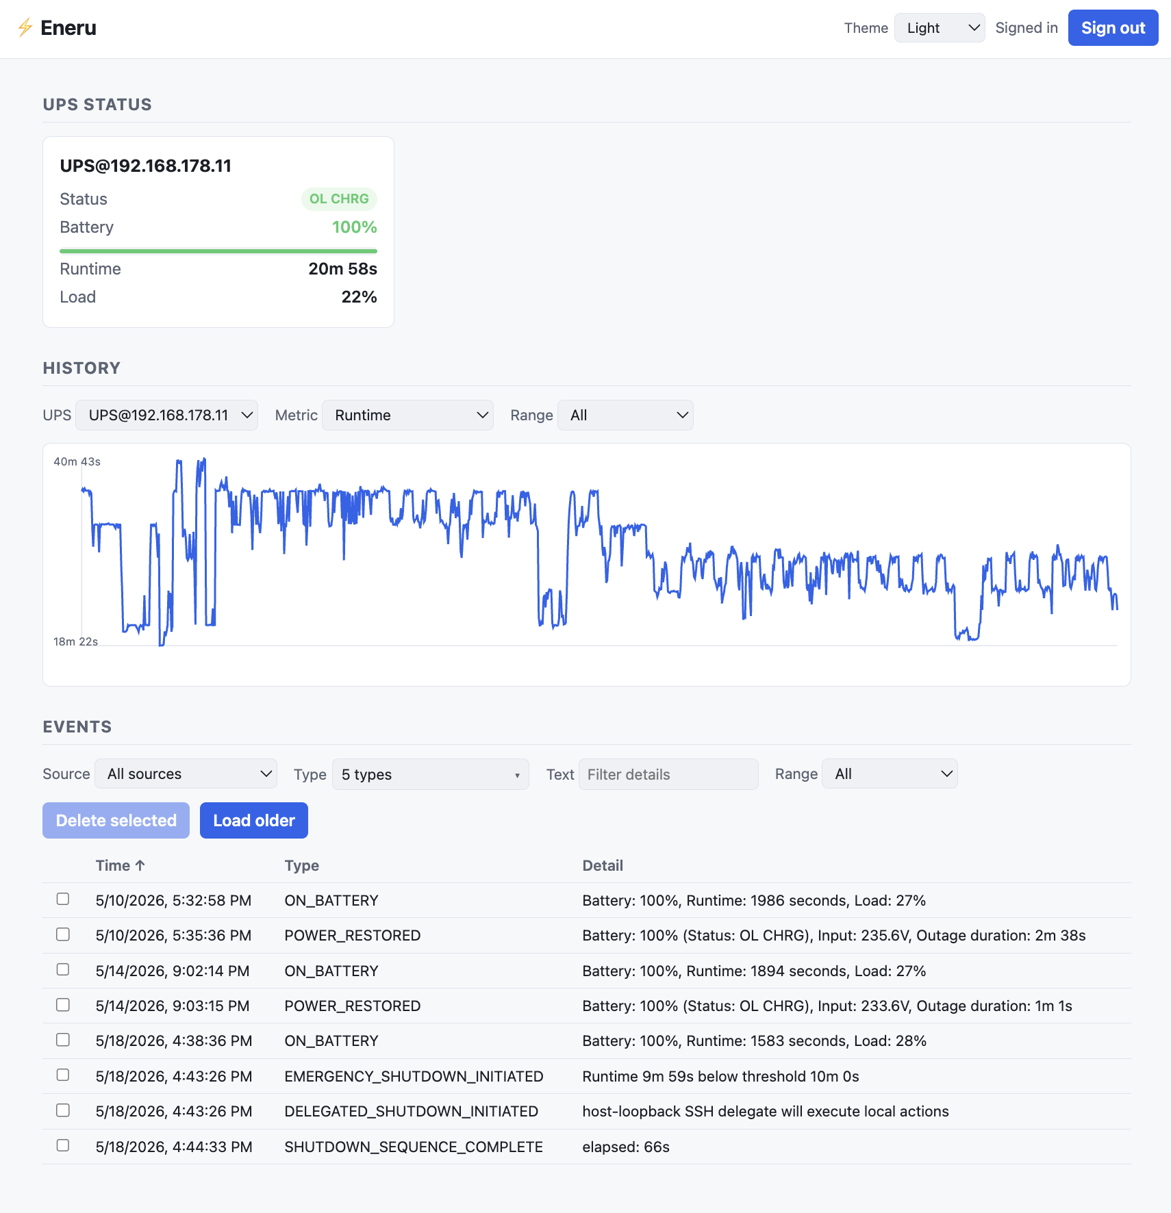The image size is (1171, 1213).
Task: Tick the SHUTDOWN_SEQUENCE_COMPLETE event checkbox
Action: [63, 1145]
